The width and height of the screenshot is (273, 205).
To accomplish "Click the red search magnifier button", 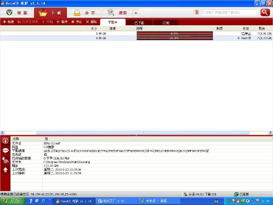I will 265,12.
